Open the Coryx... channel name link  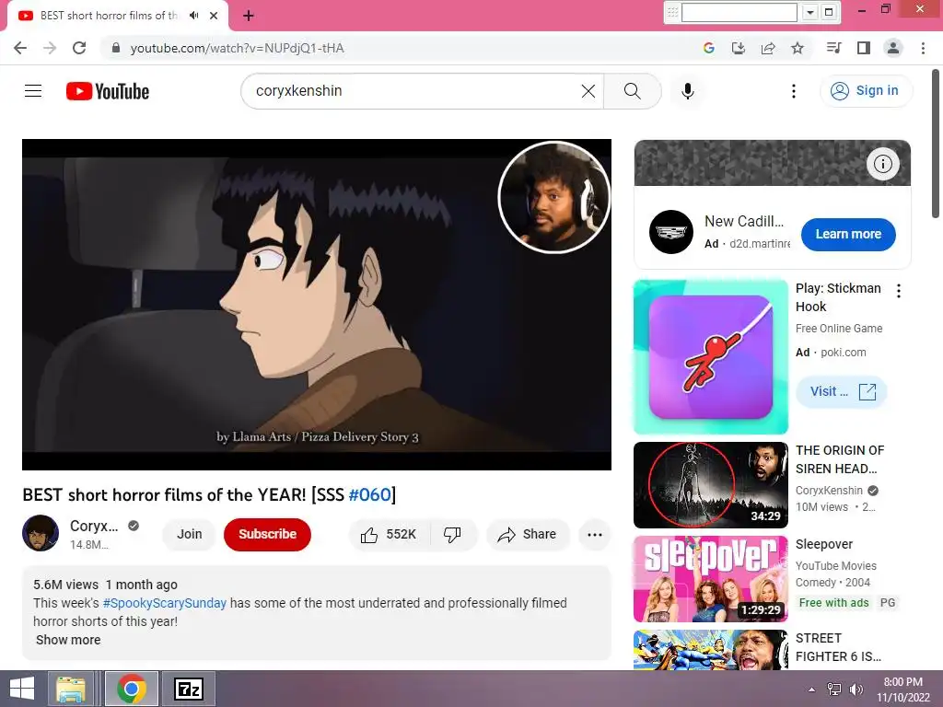pos(94,526)
